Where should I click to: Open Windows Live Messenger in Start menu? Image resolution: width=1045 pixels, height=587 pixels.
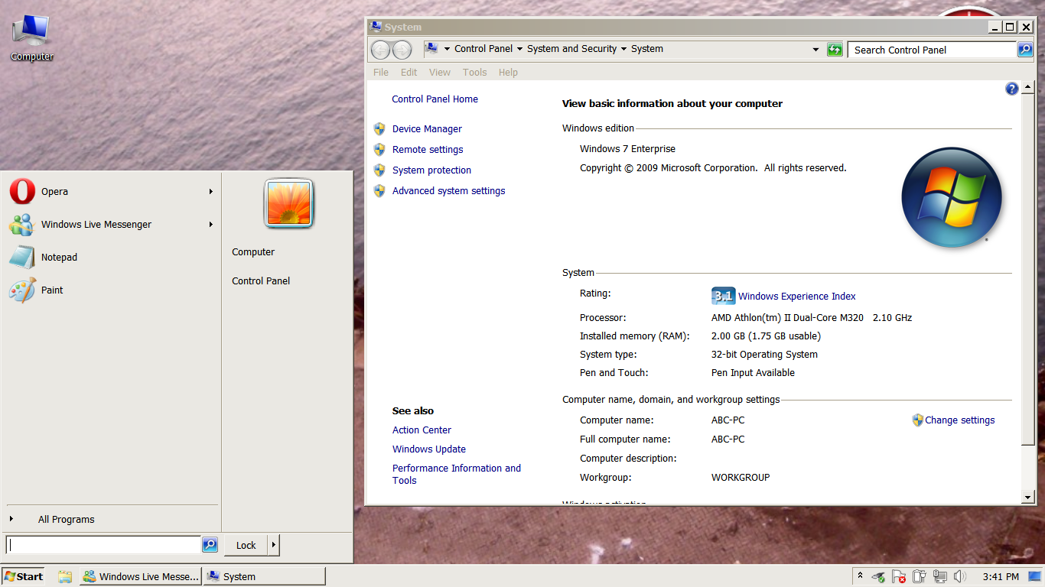click(112, 224)
